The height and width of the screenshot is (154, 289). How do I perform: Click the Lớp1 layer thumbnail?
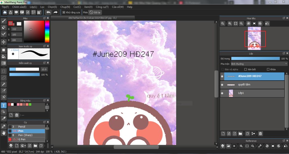(x=231, y=93)
